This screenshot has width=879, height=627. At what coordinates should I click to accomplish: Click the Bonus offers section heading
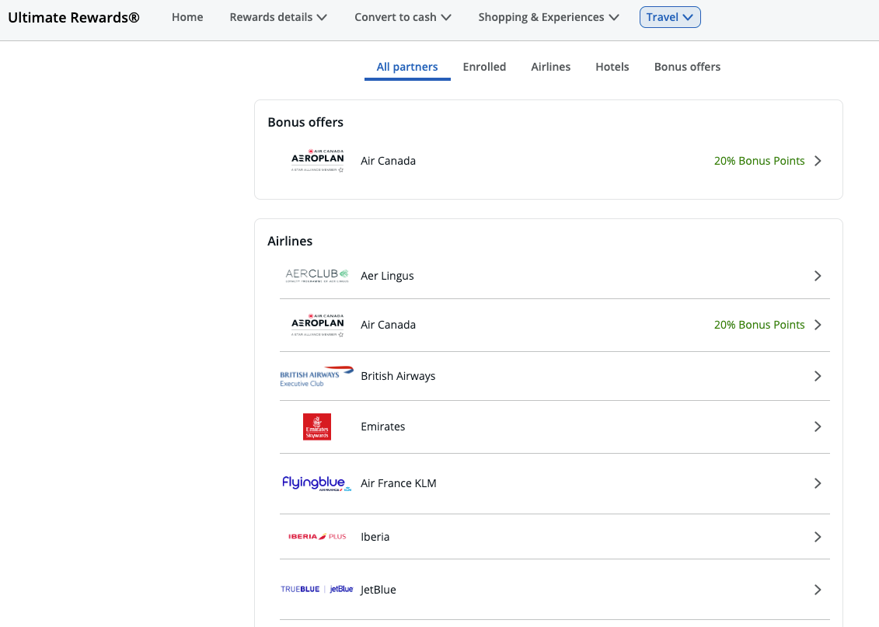tap(305, 122)
